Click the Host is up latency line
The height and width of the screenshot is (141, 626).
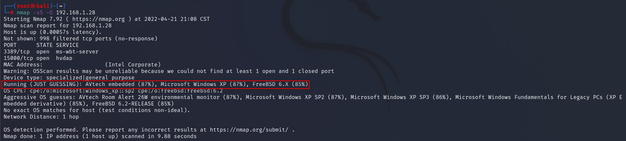[x=53, y=32]
